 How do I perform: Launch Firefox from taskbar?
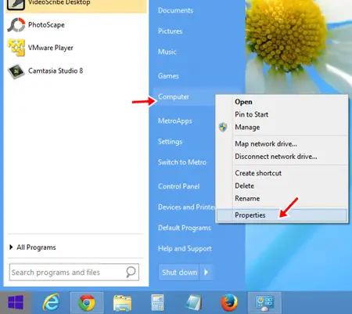click(x=229, y=302)
